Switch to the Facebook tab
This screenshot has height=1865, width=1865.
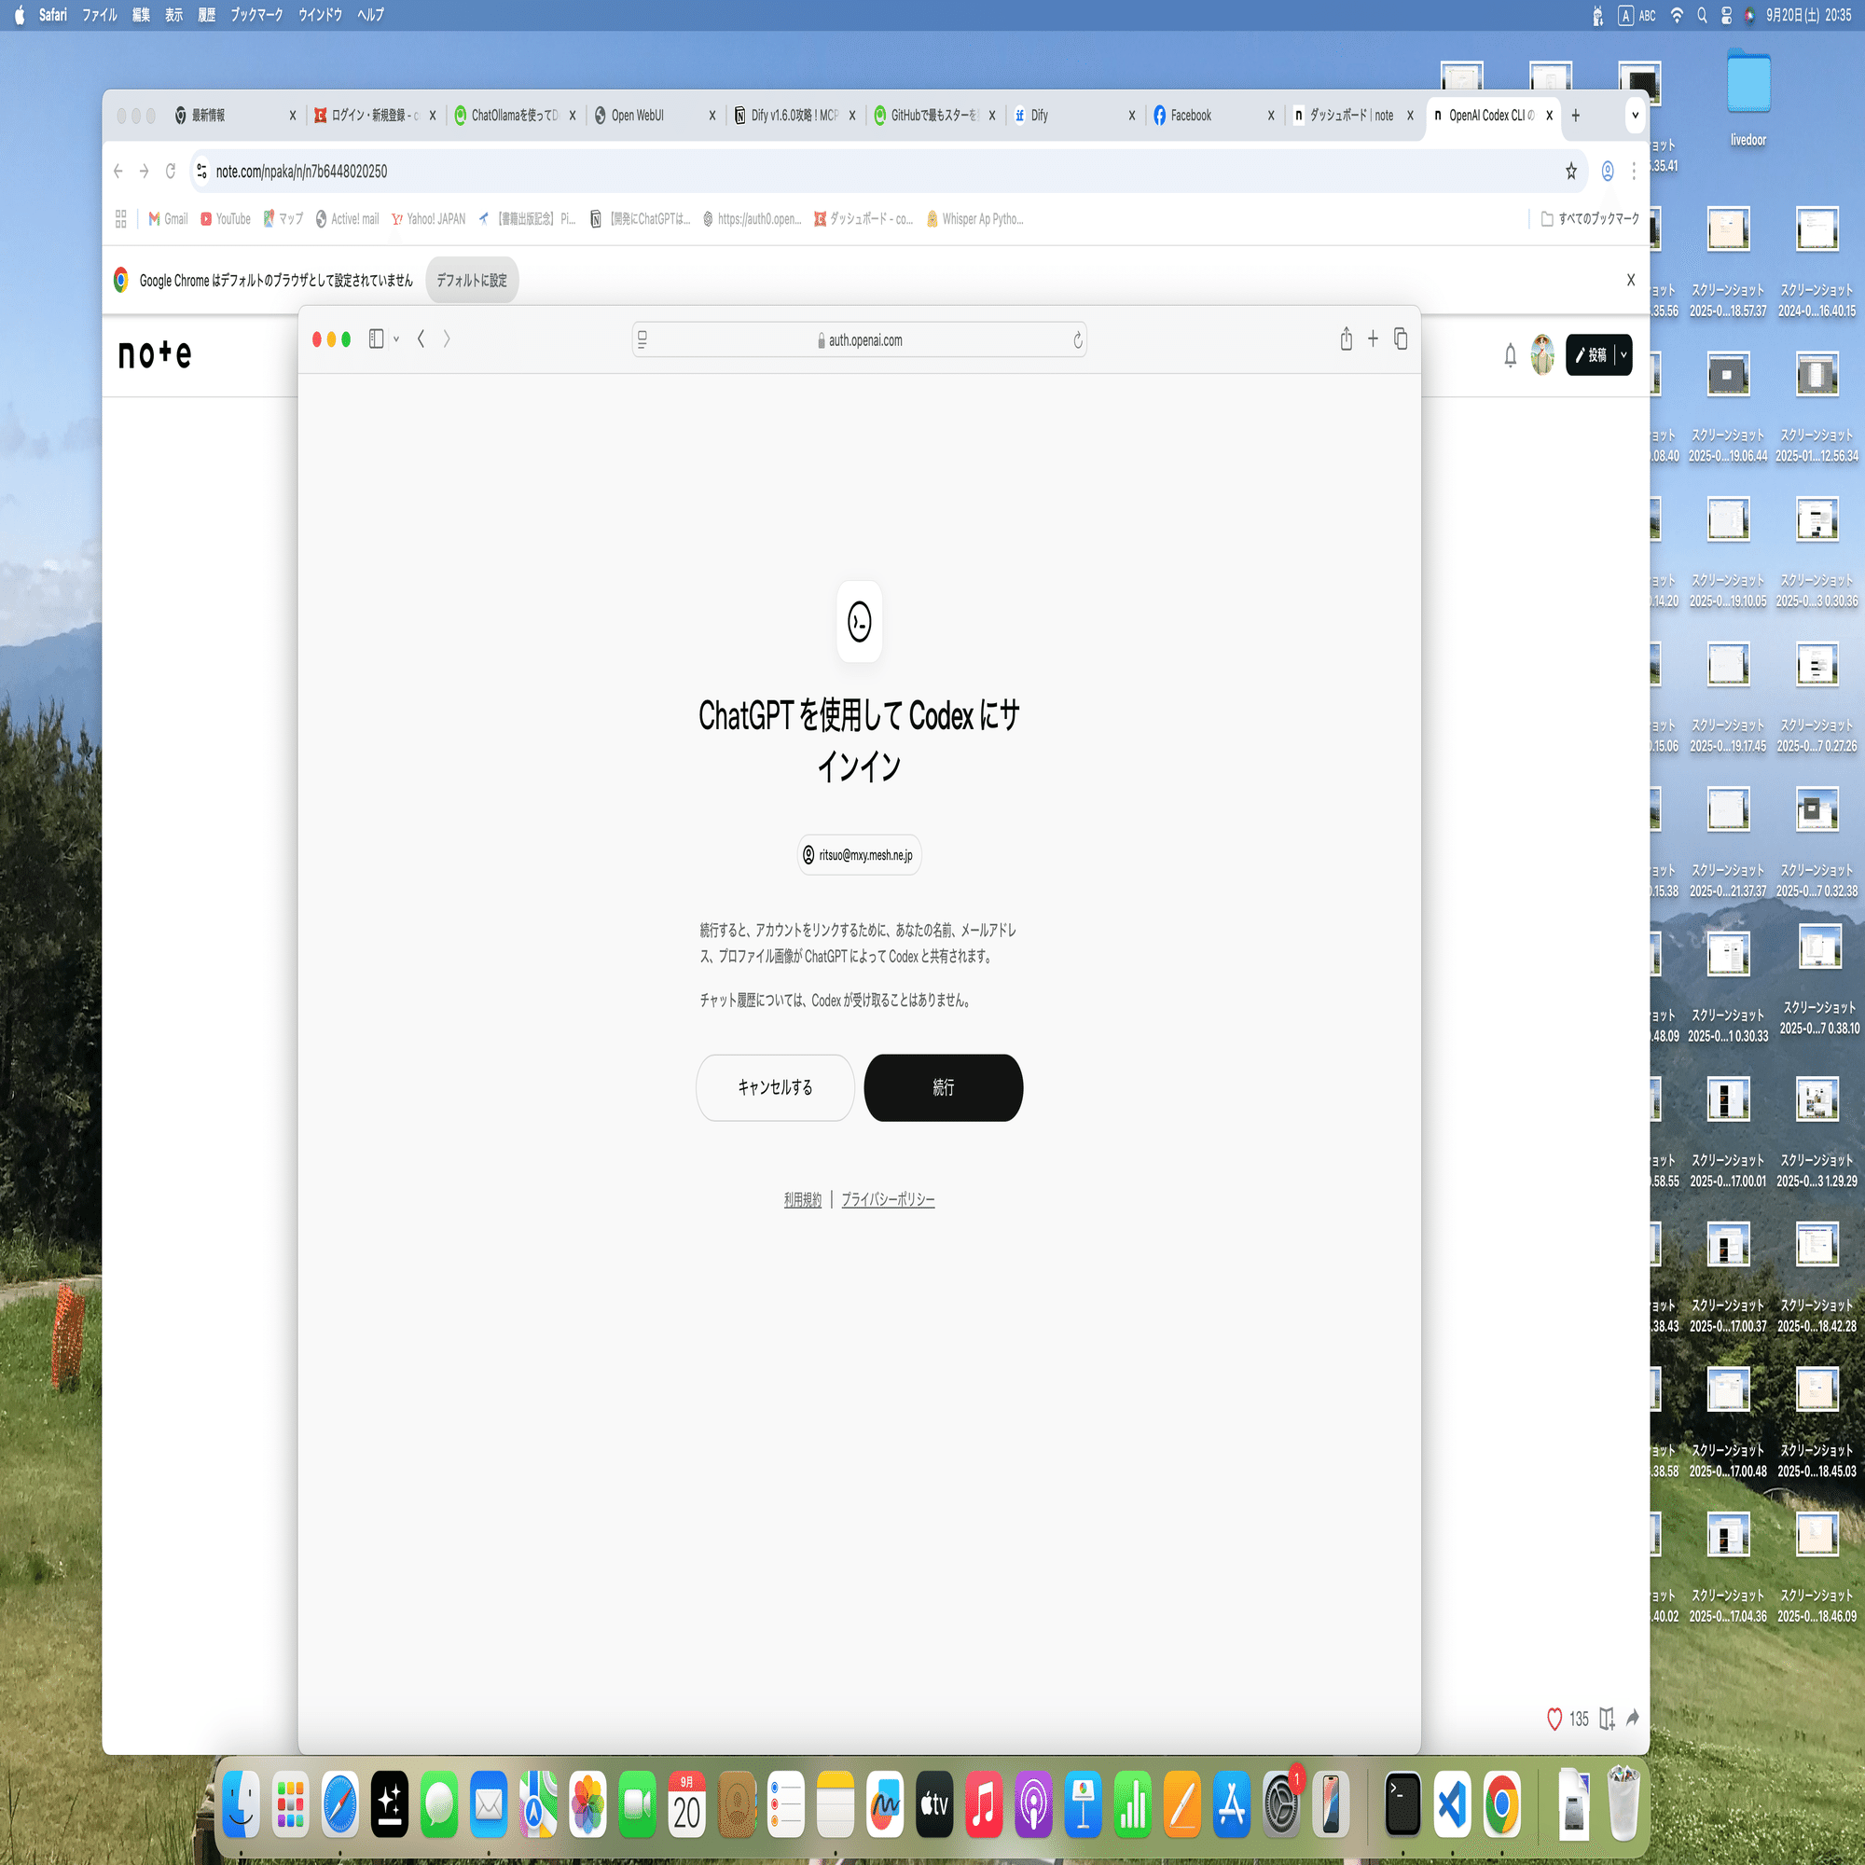click(x=1190, y=115)
